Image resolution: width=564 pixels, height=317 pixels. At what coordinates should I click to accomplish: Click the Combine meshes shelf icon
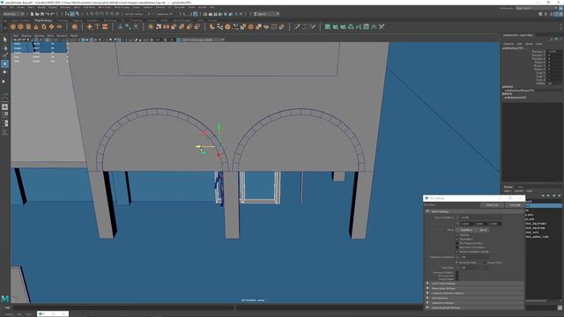click(151, 26)
